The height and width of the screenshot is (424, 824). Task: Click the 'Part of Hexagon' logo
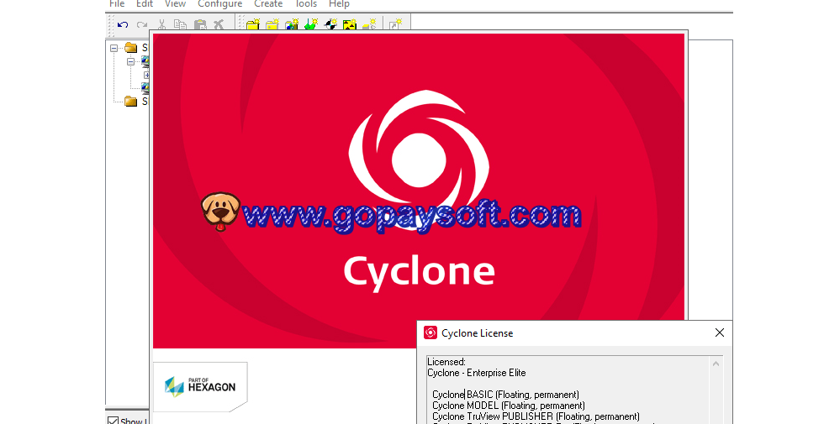point(200,387)
